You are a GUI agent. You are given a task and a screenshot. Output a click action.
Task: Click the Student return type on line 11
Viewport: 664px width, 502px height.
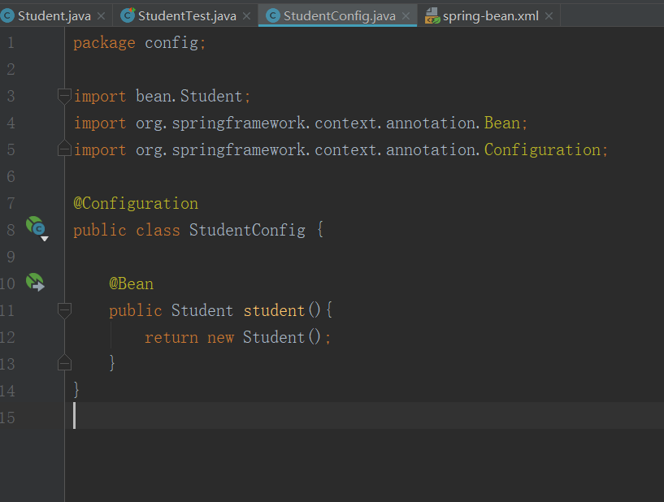202,310
